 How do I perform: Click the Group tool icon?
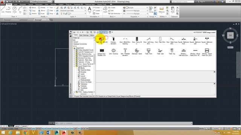point(151,9)
